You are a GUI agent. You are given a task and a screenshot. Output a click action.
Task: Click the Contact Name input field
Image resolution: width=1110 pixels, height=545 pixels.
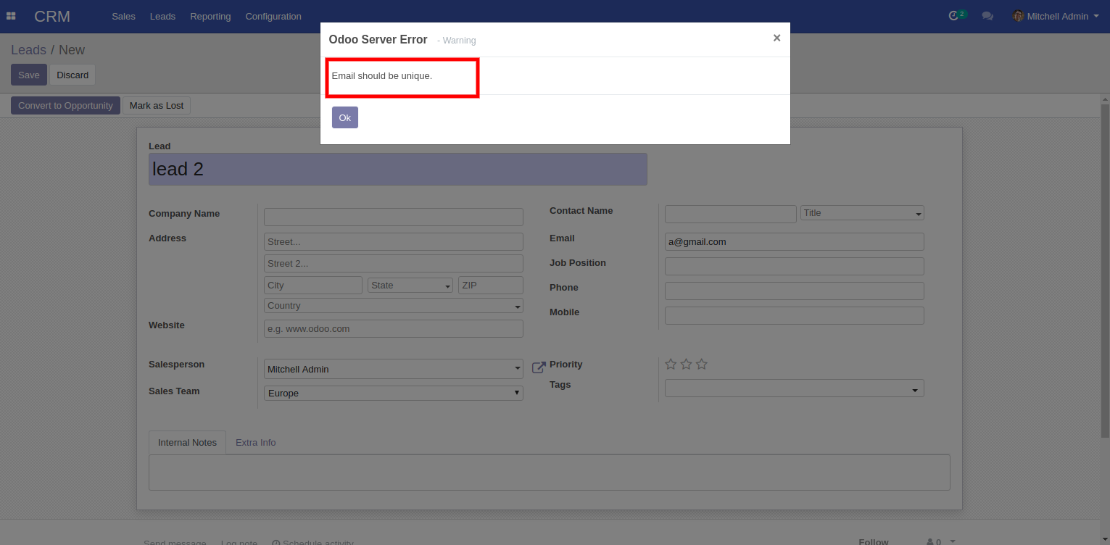[x=731, y=214]
